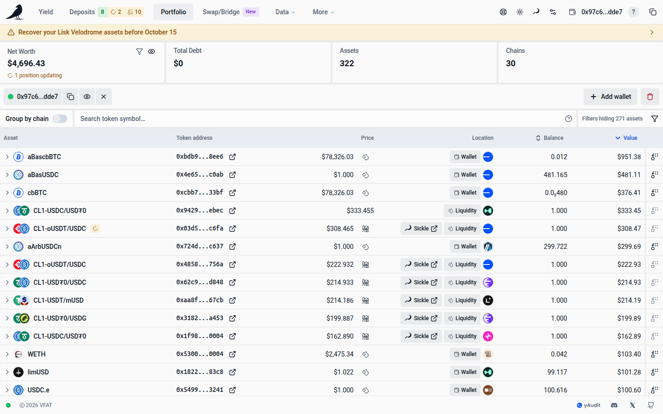Expand the WETH asset row
This screenshot has height=414, width=663.
[x=7, y=354]
